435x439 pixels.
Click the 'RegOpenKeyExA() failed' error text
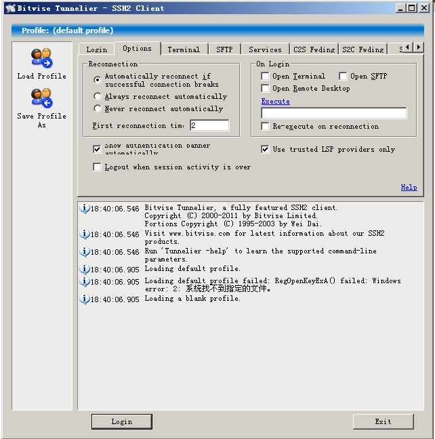pyautogui.click(x=320, y=280)
